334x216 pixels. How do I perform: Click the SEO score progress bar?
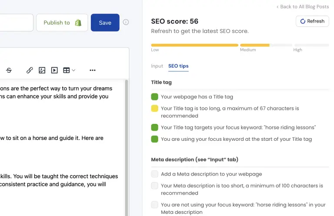click(x=240, y=45)
